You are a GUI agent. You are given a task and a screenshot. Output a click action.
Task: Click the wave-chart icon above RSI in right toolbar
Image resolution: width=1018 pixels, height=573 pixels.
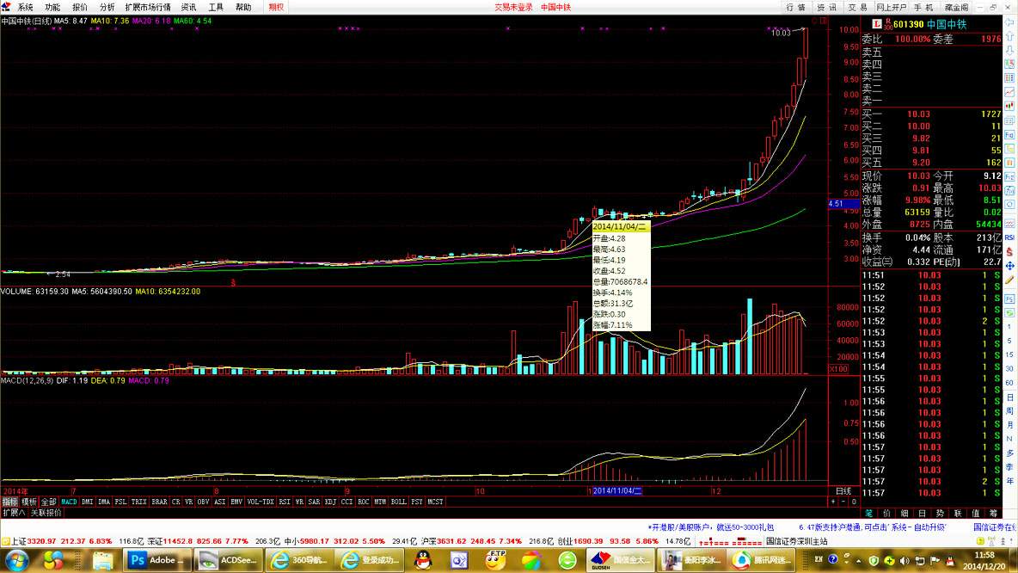click(x=1009, y=223)
